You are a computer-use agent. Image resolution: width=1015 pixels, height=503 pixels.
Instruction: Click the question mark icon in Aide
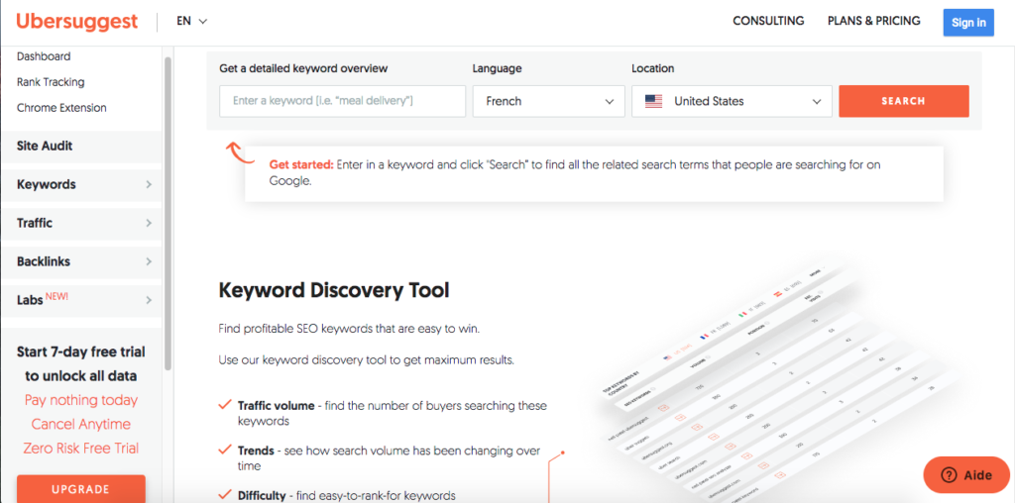[949, 476]
